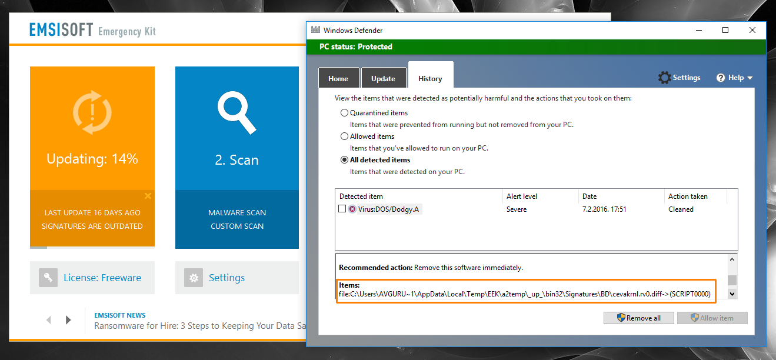
Task: Switch to the Update tab
Action: 383,78
